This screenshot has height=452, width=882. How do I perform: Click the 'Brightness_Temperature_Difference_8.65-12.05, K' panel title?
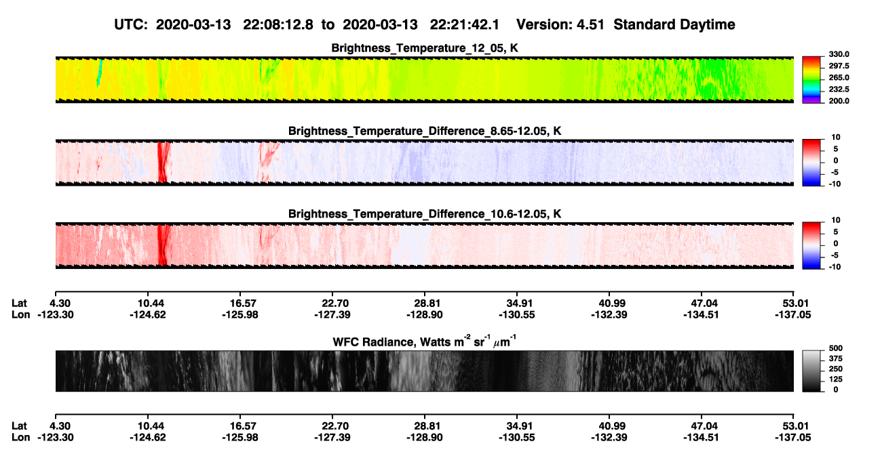click(x=425, y=130)
